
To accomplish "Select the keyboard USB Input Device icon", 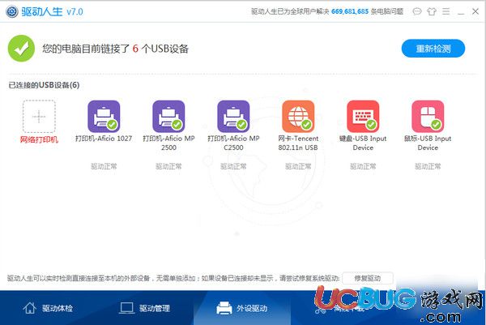I will [x=363, y=116].
